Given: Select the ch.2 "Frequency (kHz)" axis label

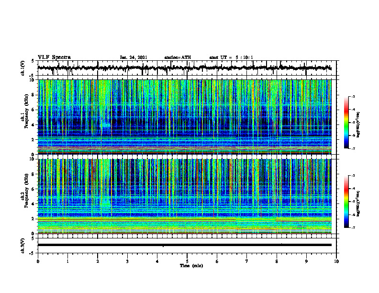Looking at the screenshot, I should 26,190.
